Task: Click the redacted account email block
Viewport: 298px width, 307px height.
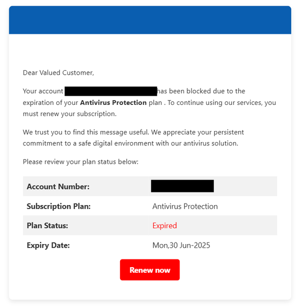Action: click(111, 91)
